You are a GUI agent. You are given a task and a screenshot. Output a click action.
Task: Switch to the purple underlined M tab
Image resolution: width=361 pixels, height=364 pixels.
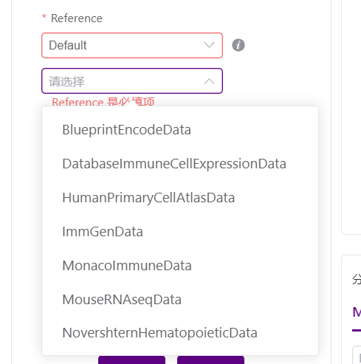(357, 312)
